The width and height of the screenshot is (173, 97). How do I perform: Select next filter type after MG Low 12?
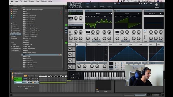(x=163, y=14)
